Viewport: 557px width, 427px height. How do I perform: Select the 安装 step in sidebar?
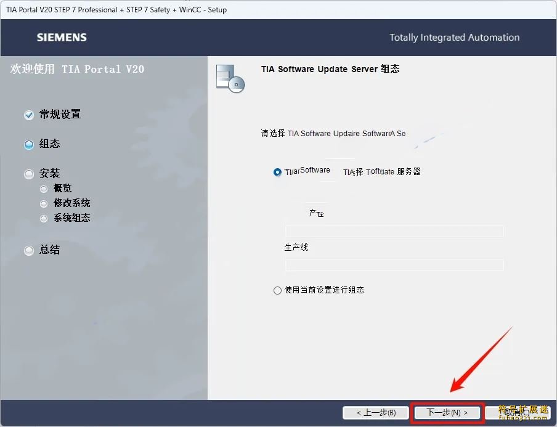click(x=49, y=173)
